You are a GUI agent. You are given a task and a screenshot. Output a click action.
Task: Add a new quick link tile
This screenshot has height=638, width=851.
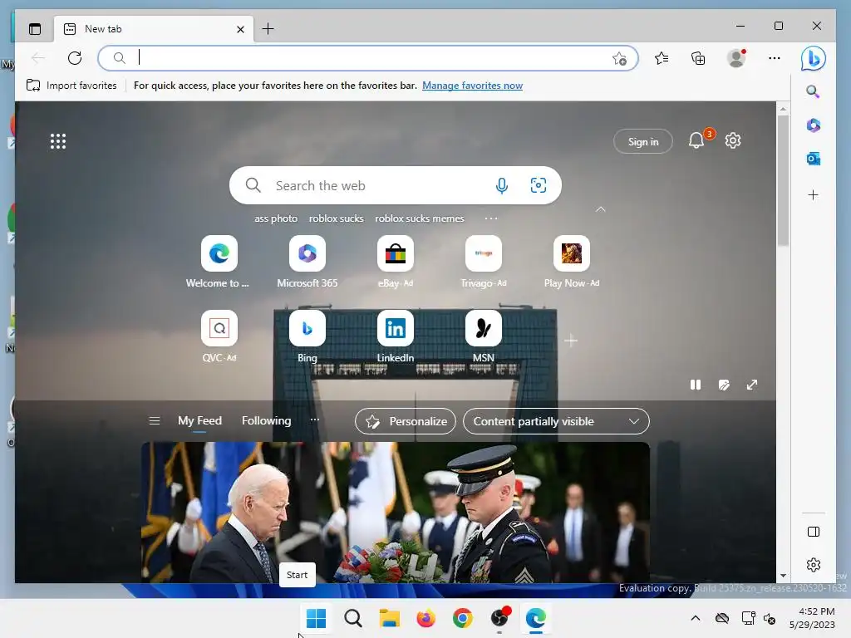pyautogui.click(x=570, y=341)
